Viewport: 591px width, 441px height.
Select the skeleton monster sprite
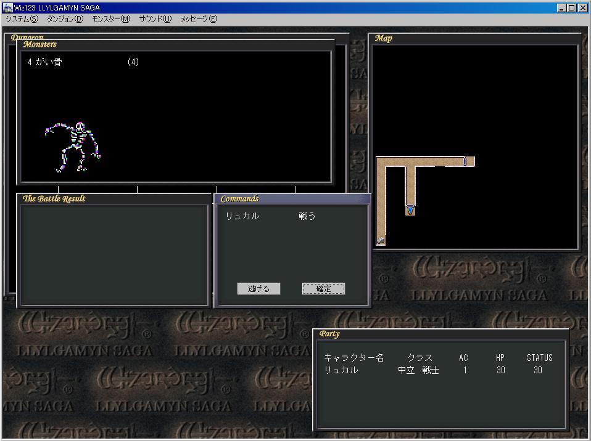pos(73,147)
